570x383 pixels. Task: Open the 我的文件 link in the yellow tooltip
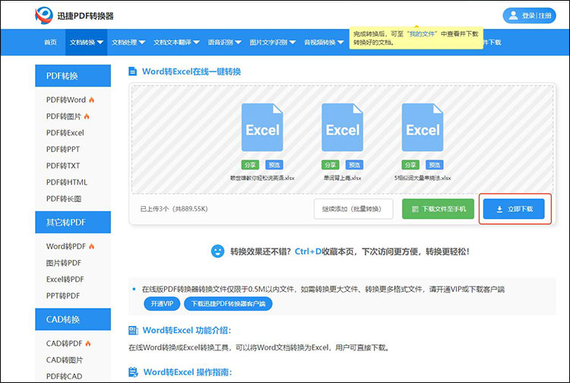[x=422, y=33]
